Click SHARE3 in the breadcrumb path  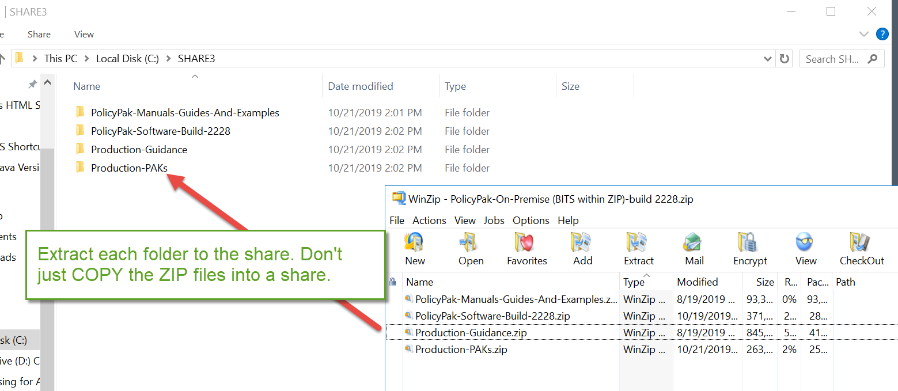(x=196, y=58)
